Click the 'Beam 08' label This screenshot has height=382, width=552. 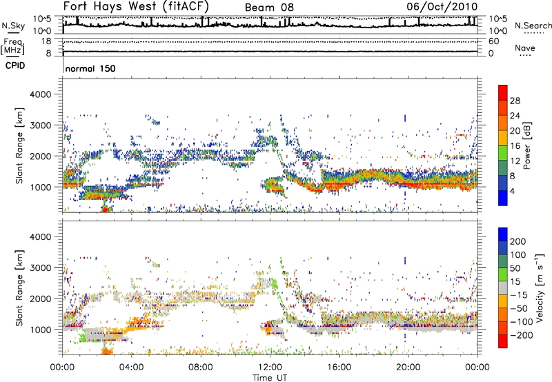pos(269,8)
